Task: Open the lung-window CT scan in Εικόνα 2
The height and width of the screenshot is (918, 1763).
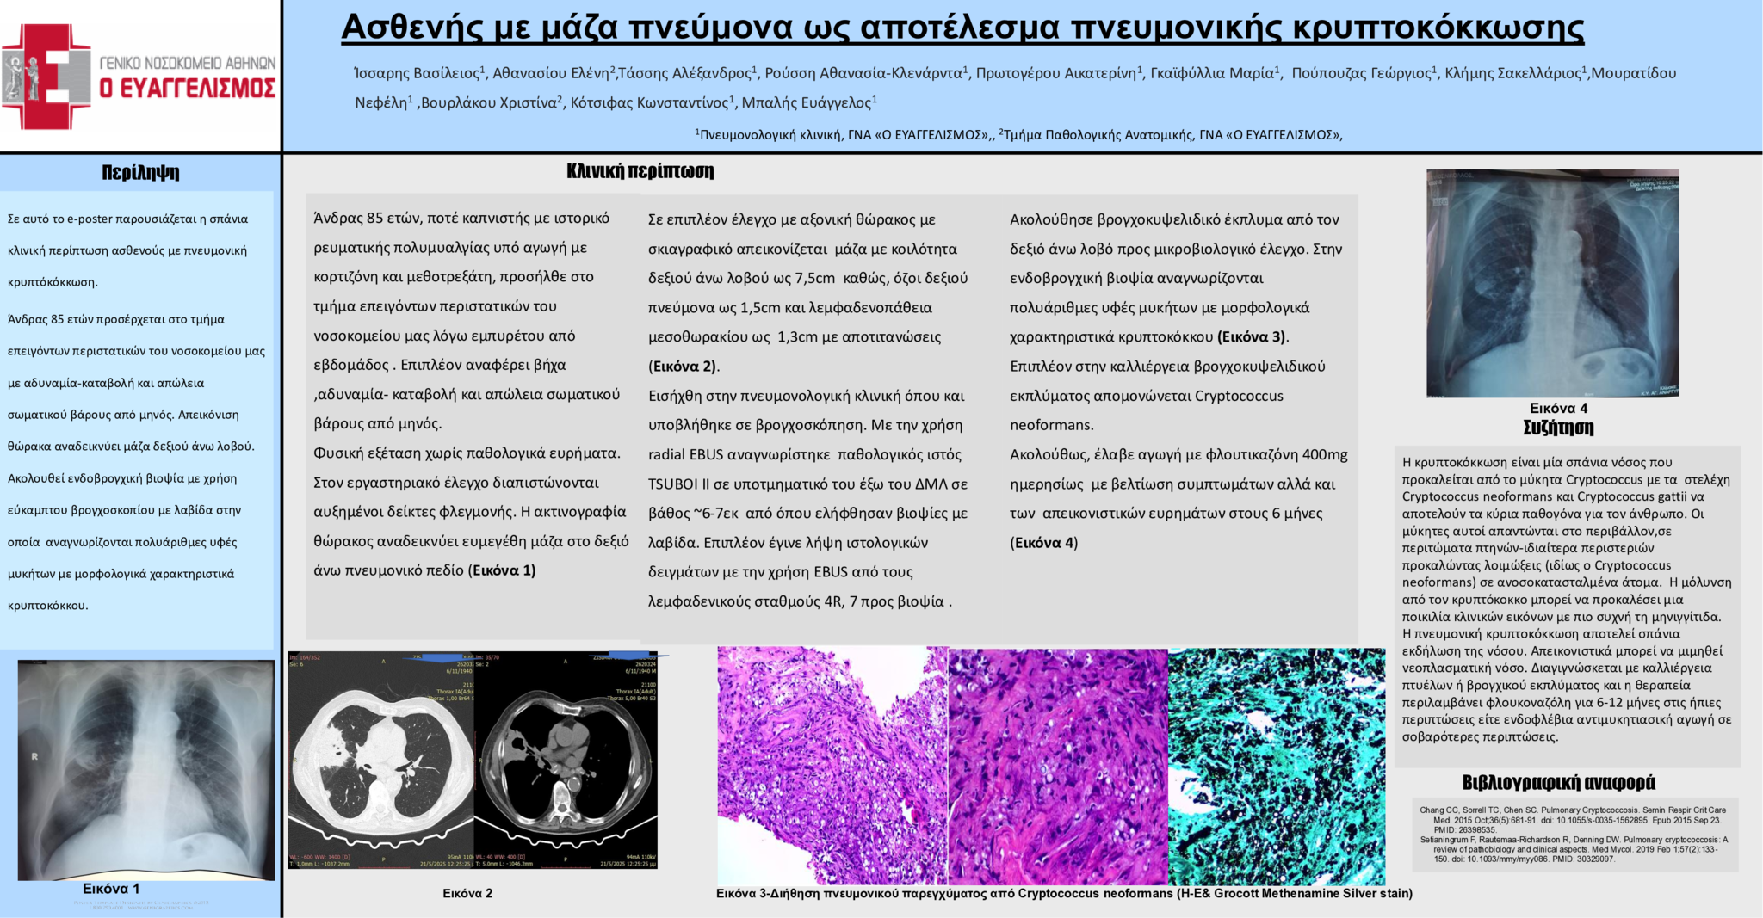Action: click(x=380, y=760)
